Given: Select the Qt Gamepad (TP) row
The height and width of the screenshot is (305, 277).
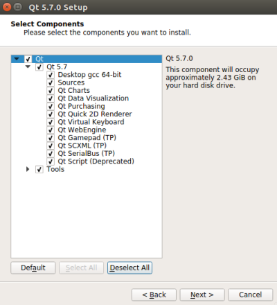Looking at the screenshot, I should tap(87, 138).
